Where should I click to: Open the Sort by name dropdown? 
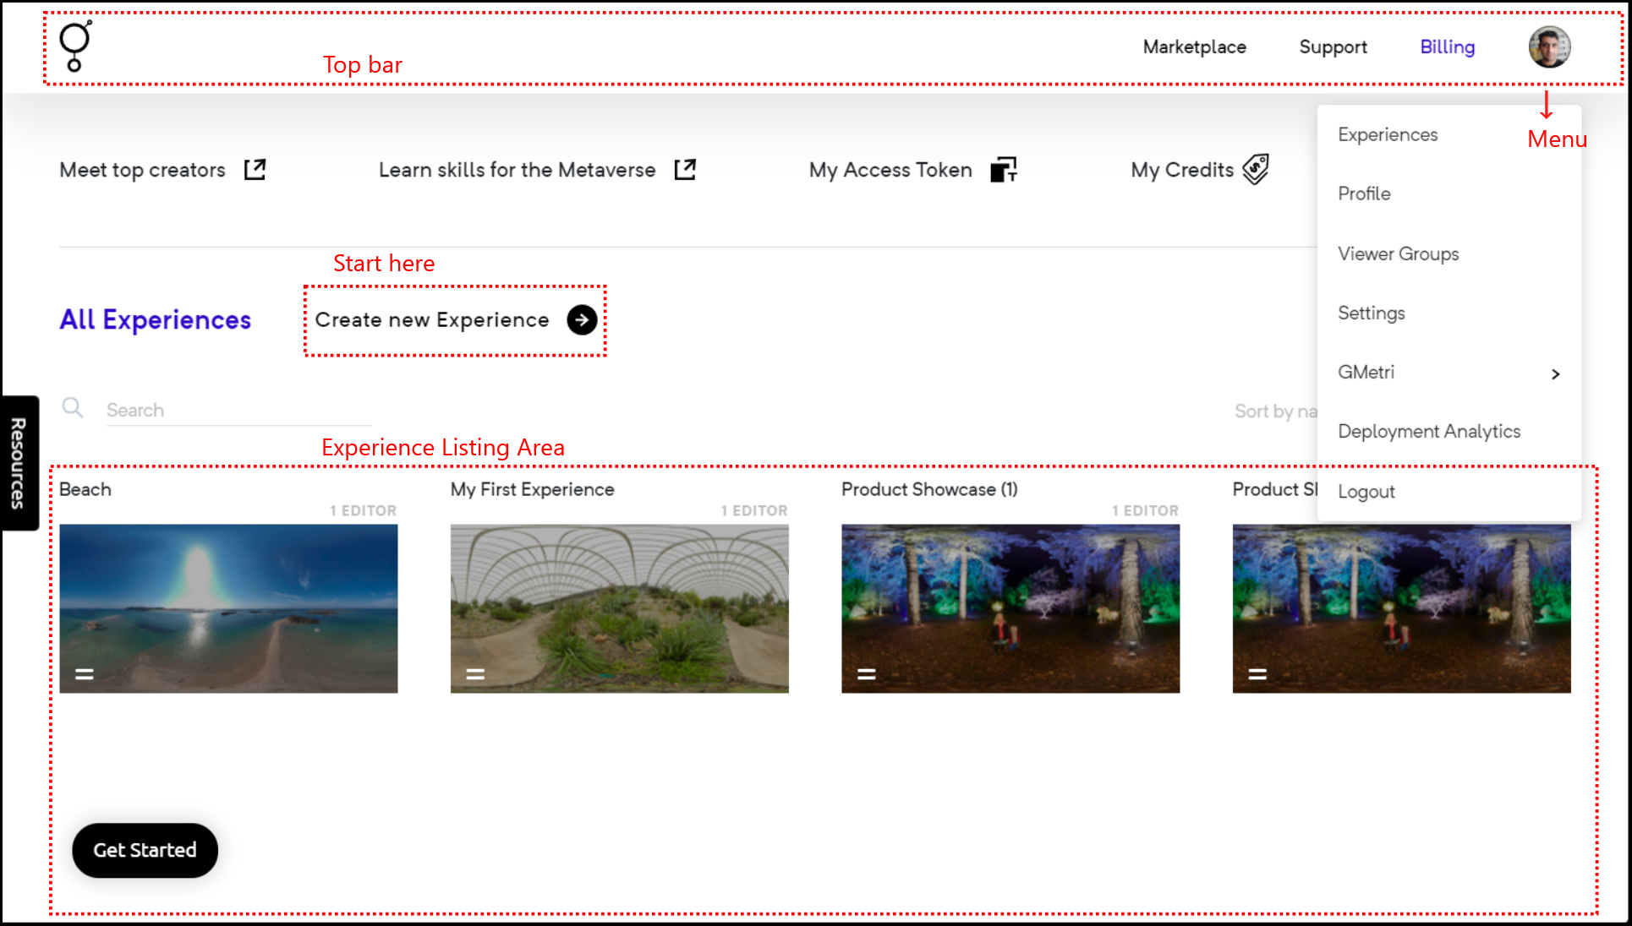point(1276,411)
